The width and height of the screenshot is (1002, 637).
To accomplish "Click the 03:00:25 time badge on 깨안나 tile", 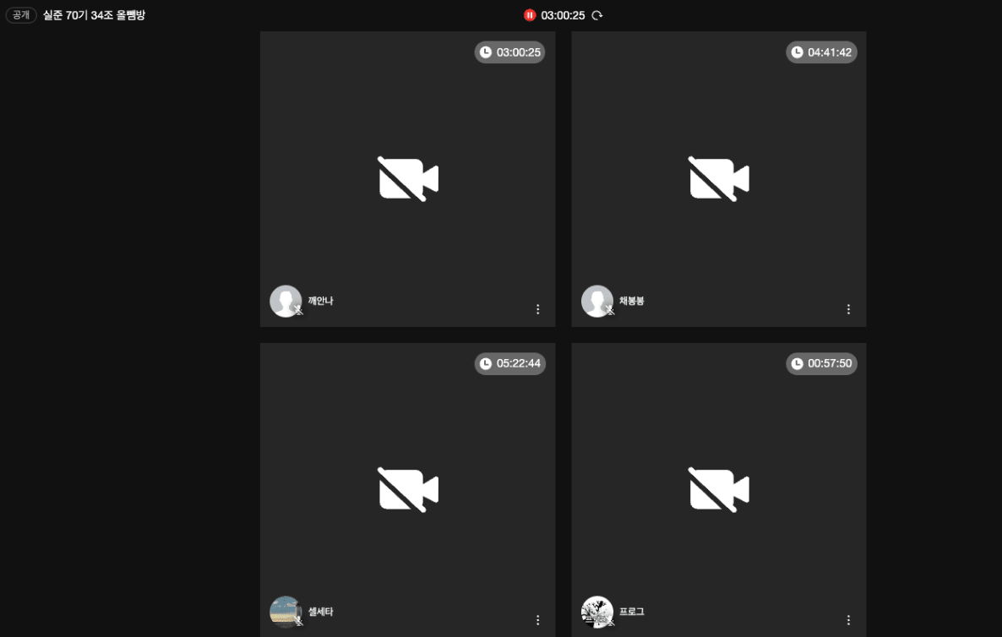I will pos(510,52).
